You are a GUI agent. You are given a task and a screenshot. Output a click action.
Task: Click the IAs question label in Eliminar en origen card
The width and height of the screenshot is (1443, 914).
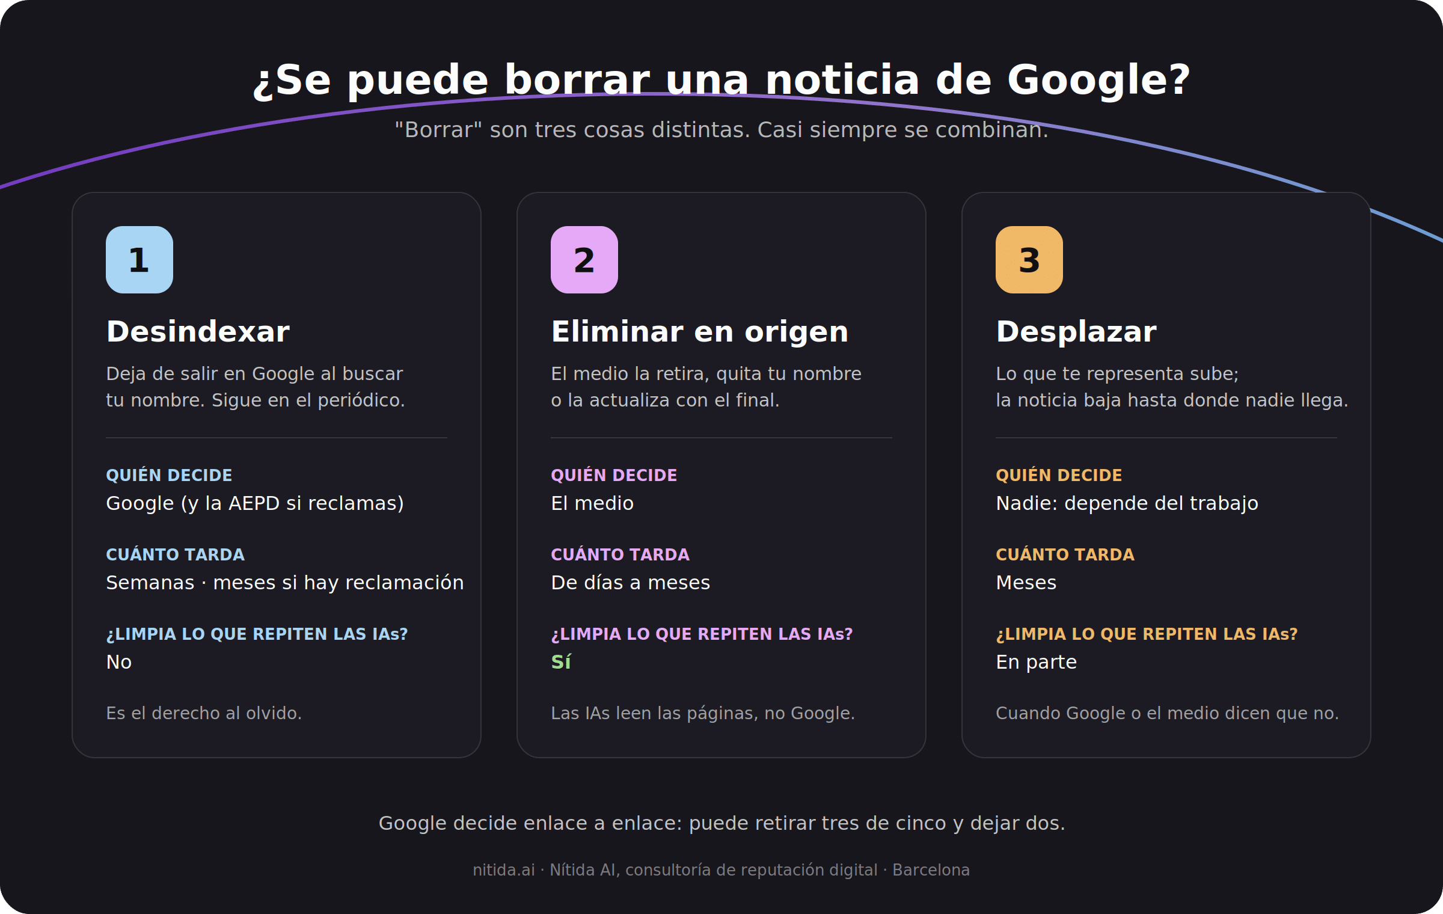coord(702,634)
